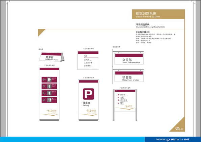Click the down-left arrow beside restaurant pictogram
This screenshot has height=142, width=201.
pos(44,100)
